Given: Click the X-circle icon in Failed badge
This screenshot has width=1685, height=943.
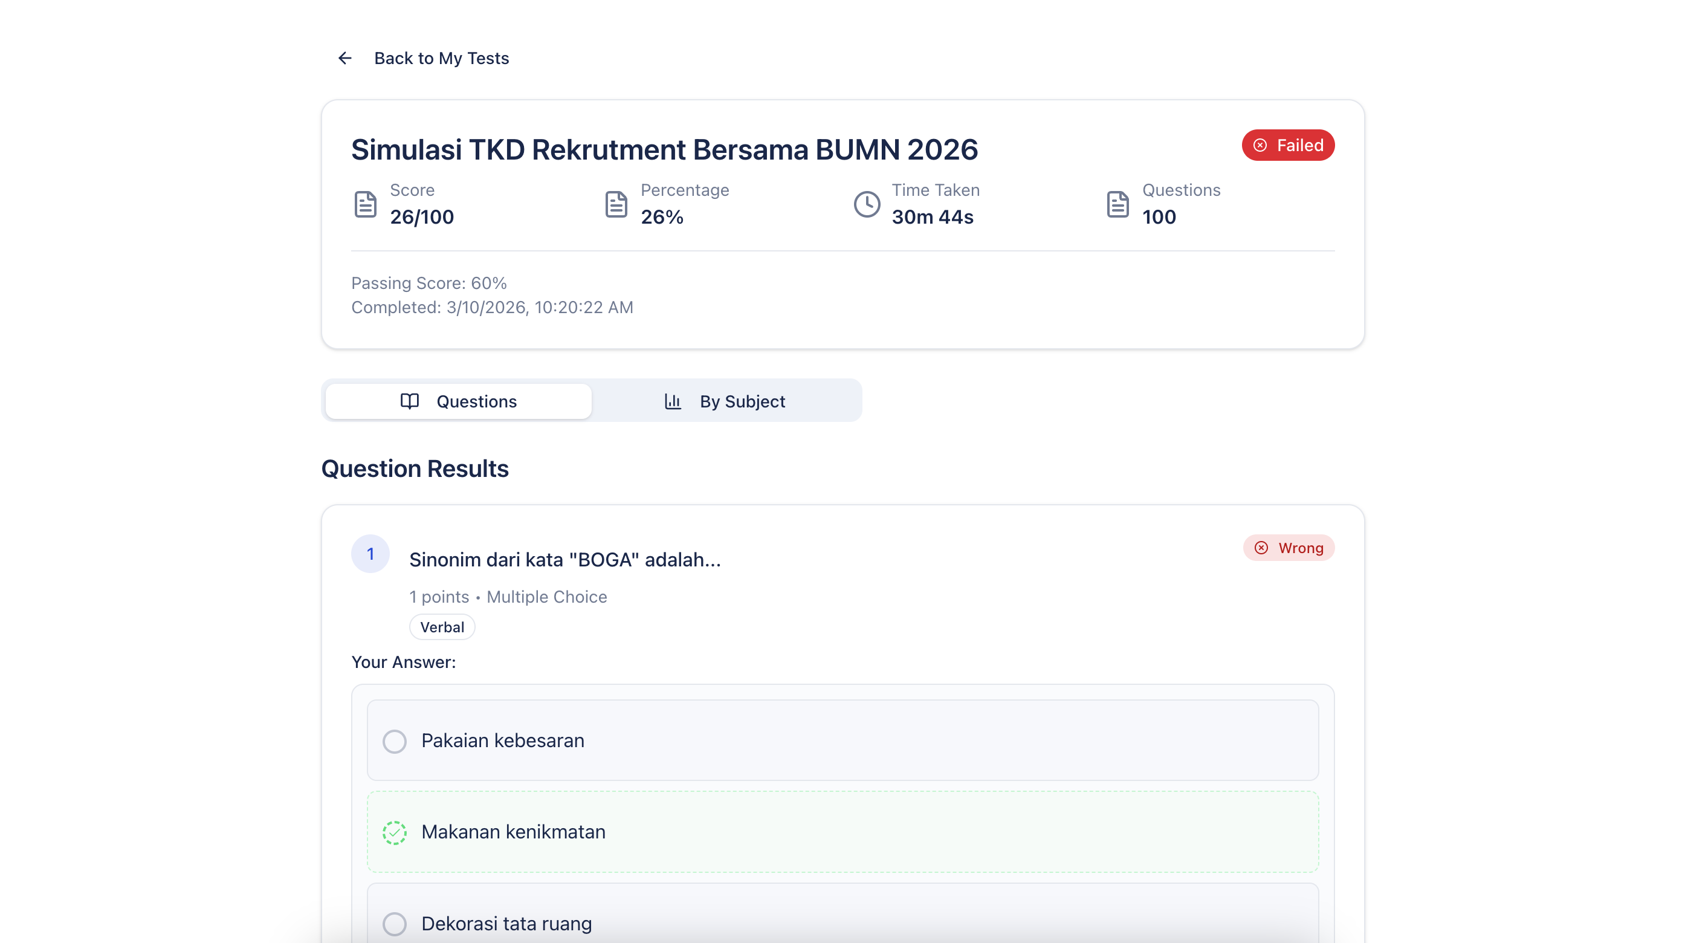Looking at the screenshot, I should click(1260, 145).
